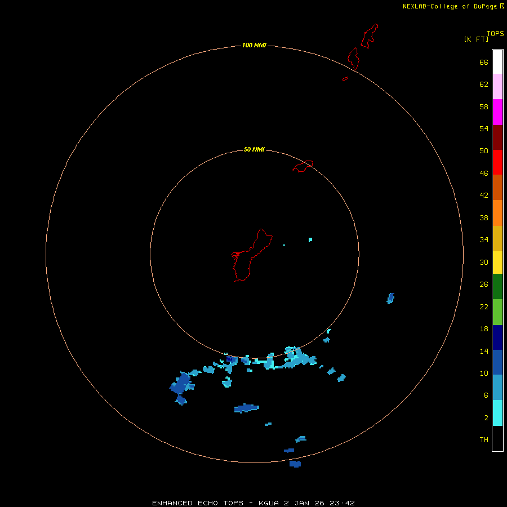Click the "6" scale label

(486, 395)
